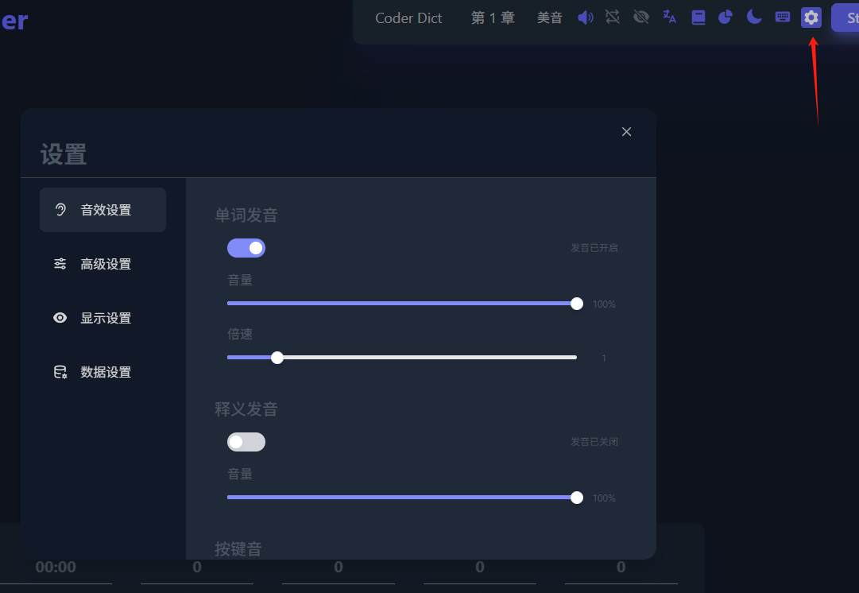Open the Coder Dict dictionary selector
The height and width of the screenshot is (593, 859).
(x=408, y=18)
